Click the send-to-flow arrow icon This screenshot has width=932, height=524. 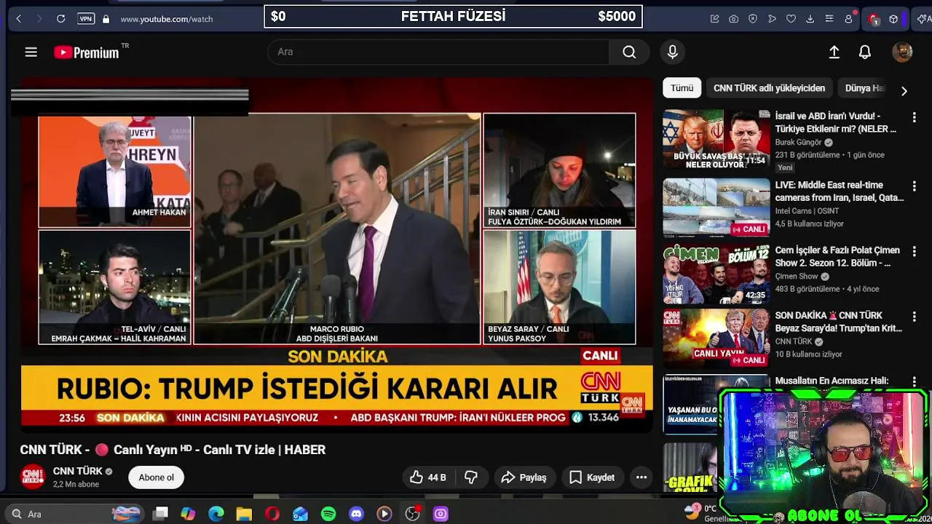(x=772, y=19)
